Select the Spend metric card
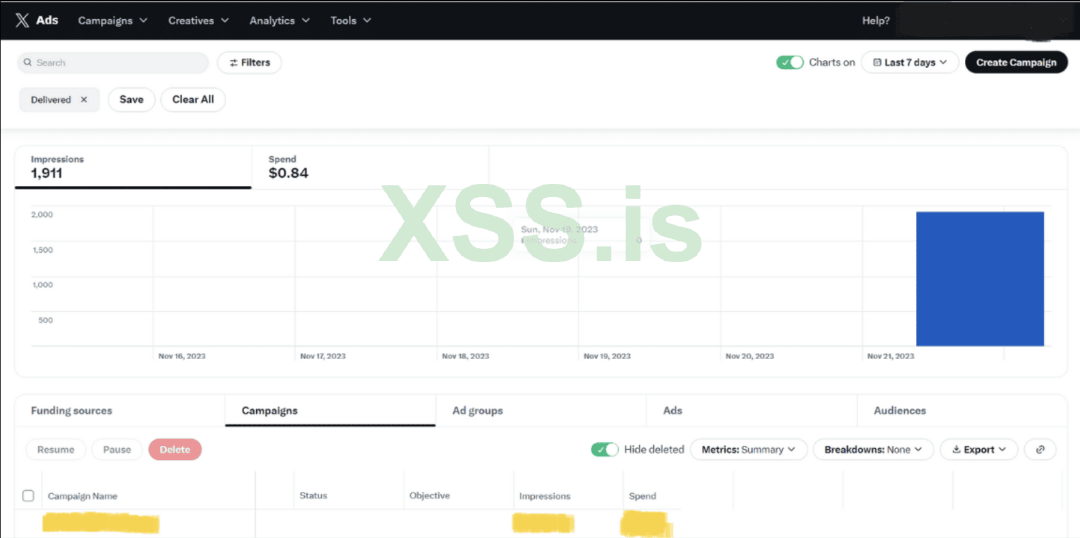 370,168
